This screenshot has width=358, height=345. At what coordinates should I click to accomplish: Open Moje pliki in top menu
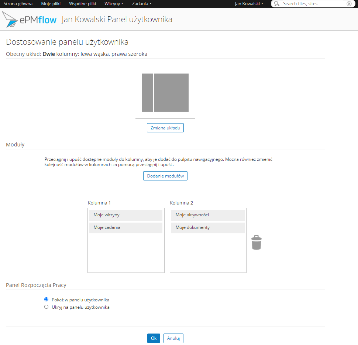(x=51, y=4)
